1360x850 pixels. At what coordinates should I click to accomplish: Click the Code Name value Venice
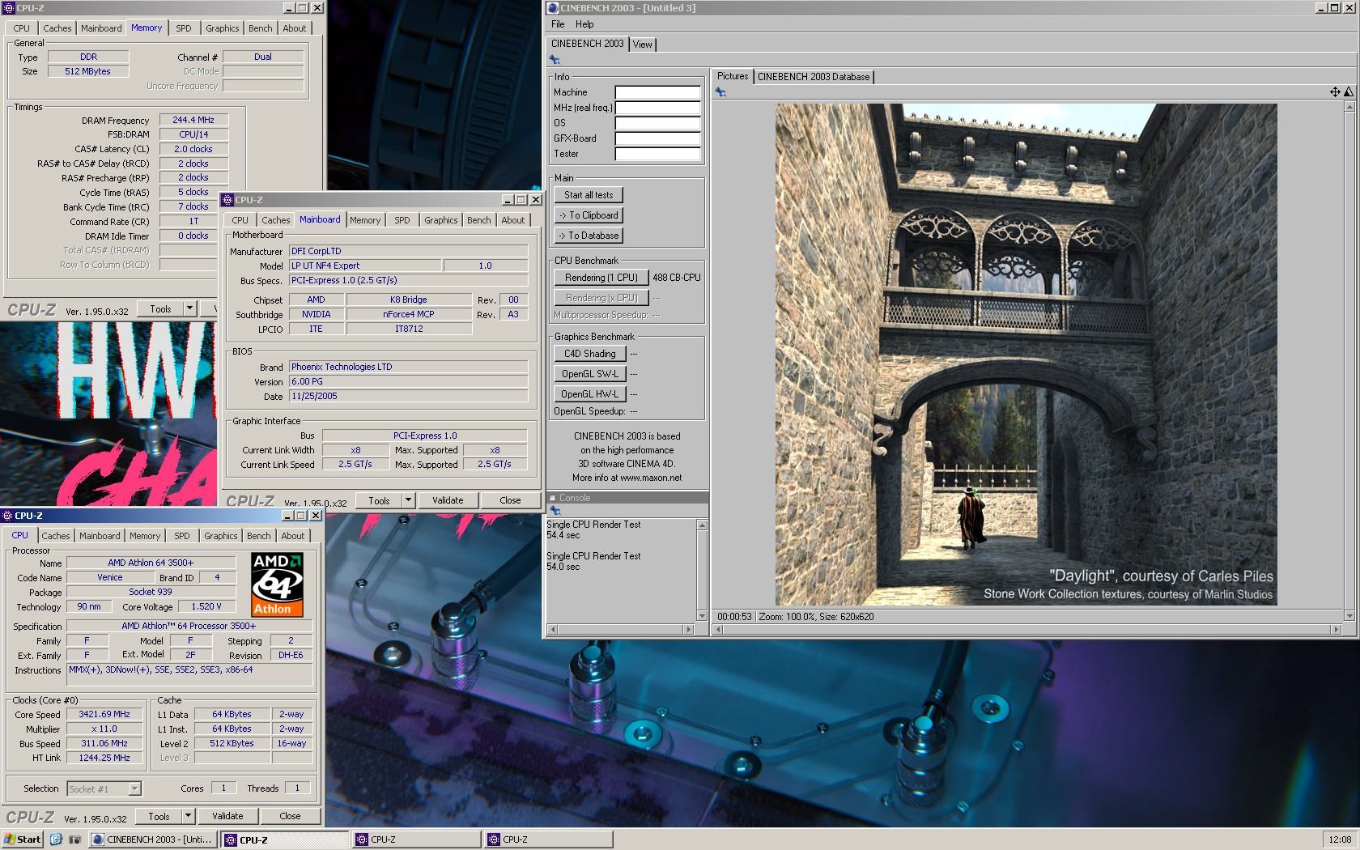click(x=110, y=577)
